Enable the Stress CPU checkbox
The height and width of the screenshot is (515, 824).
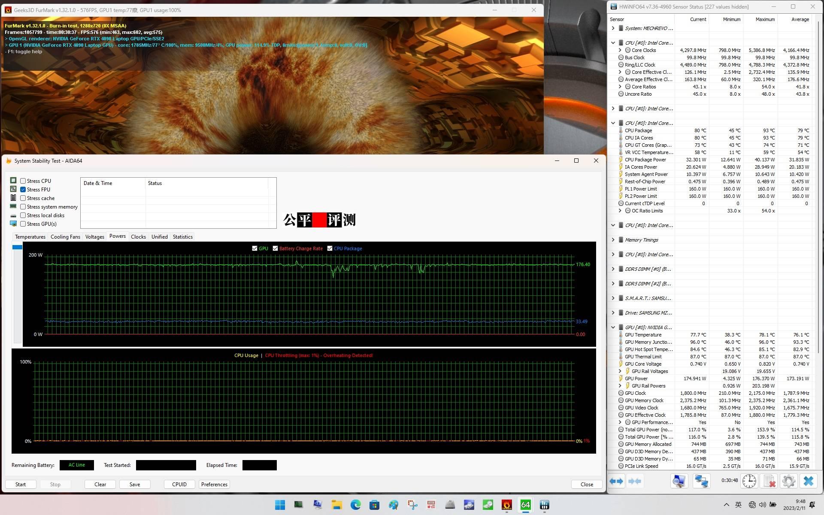pos(23,181)
